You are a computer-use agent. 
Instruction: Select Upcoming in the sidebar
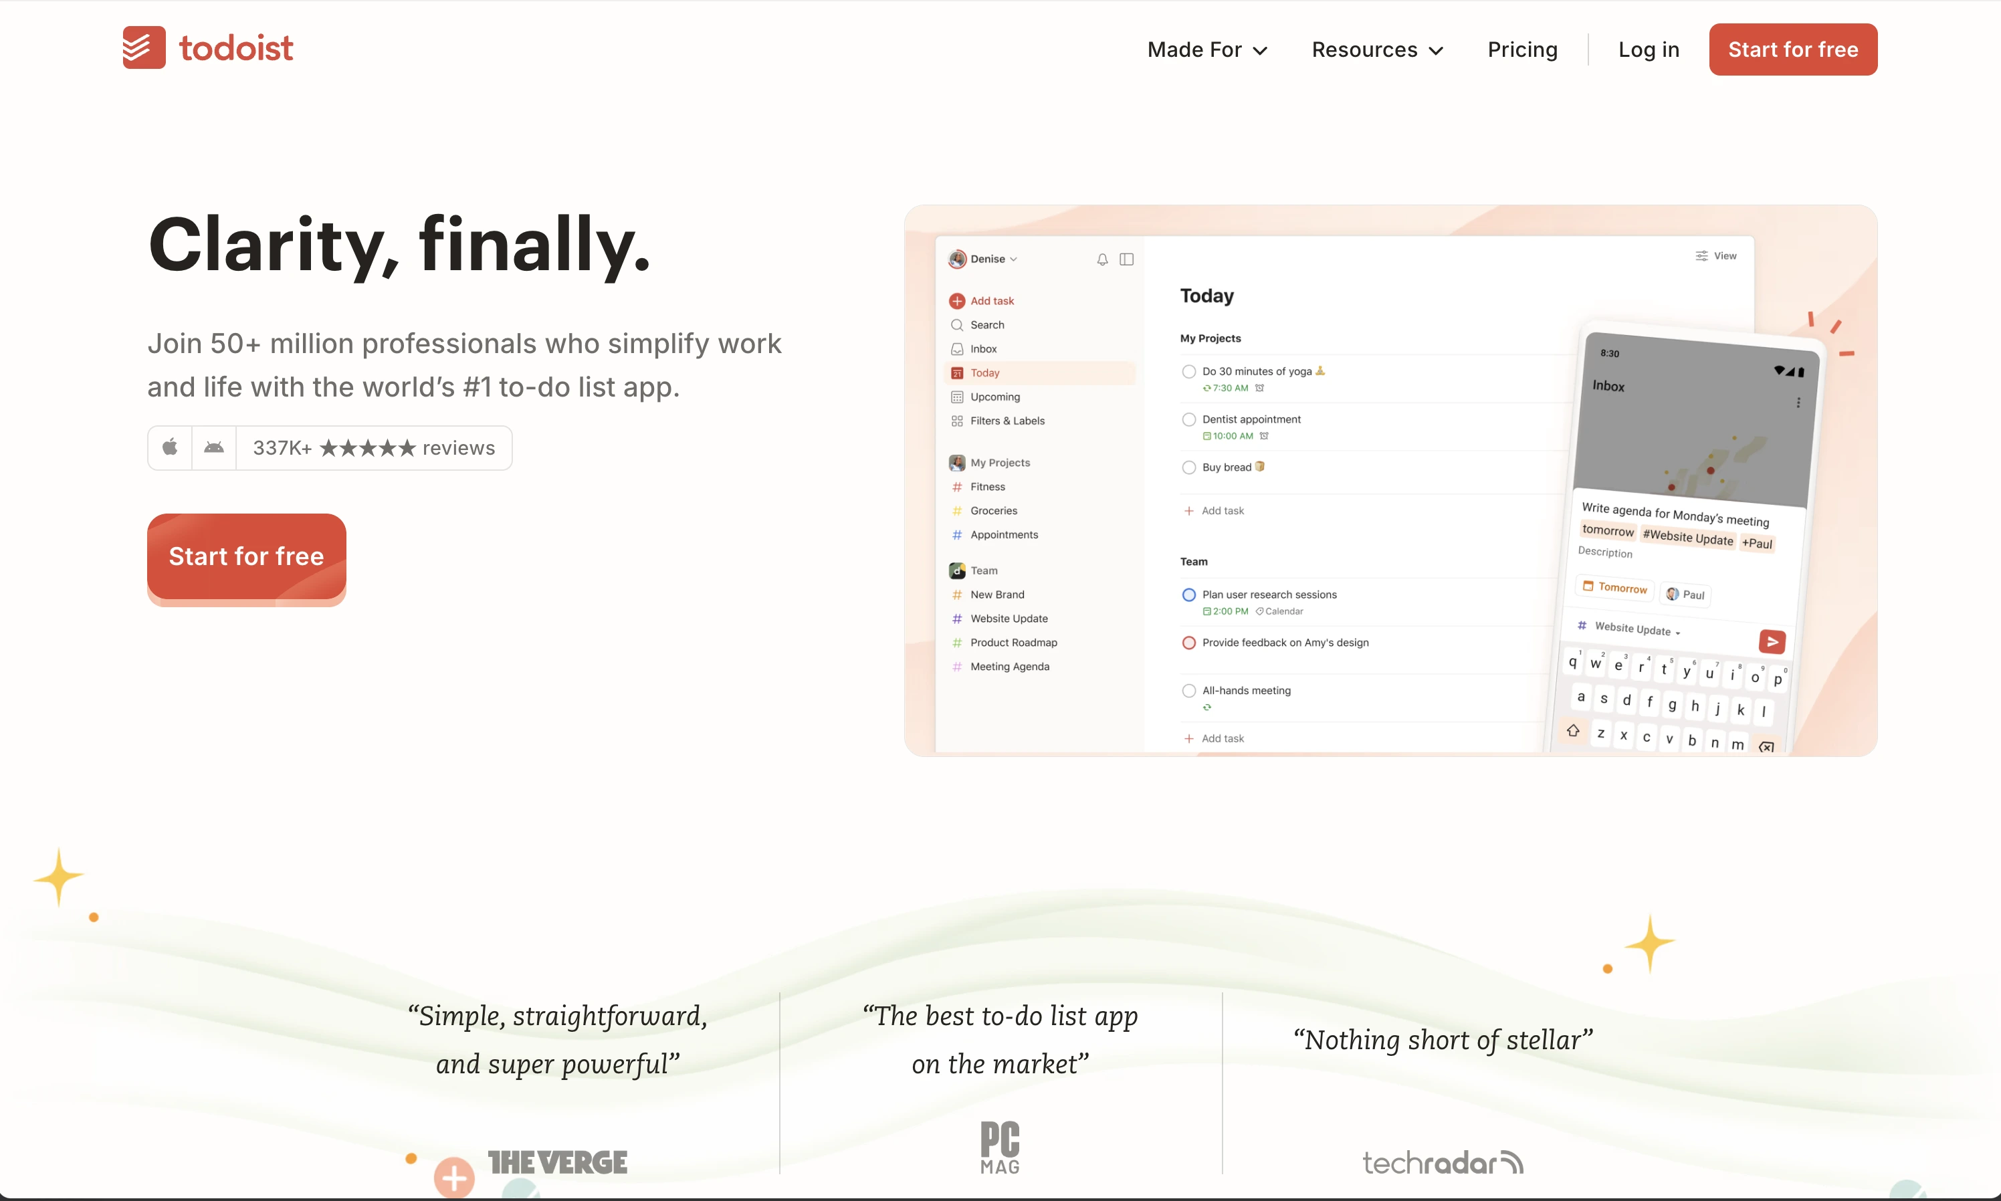[1039, 397]
